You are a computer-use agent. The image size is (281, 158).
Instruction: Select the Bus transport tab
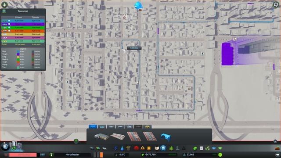point(93,126)
